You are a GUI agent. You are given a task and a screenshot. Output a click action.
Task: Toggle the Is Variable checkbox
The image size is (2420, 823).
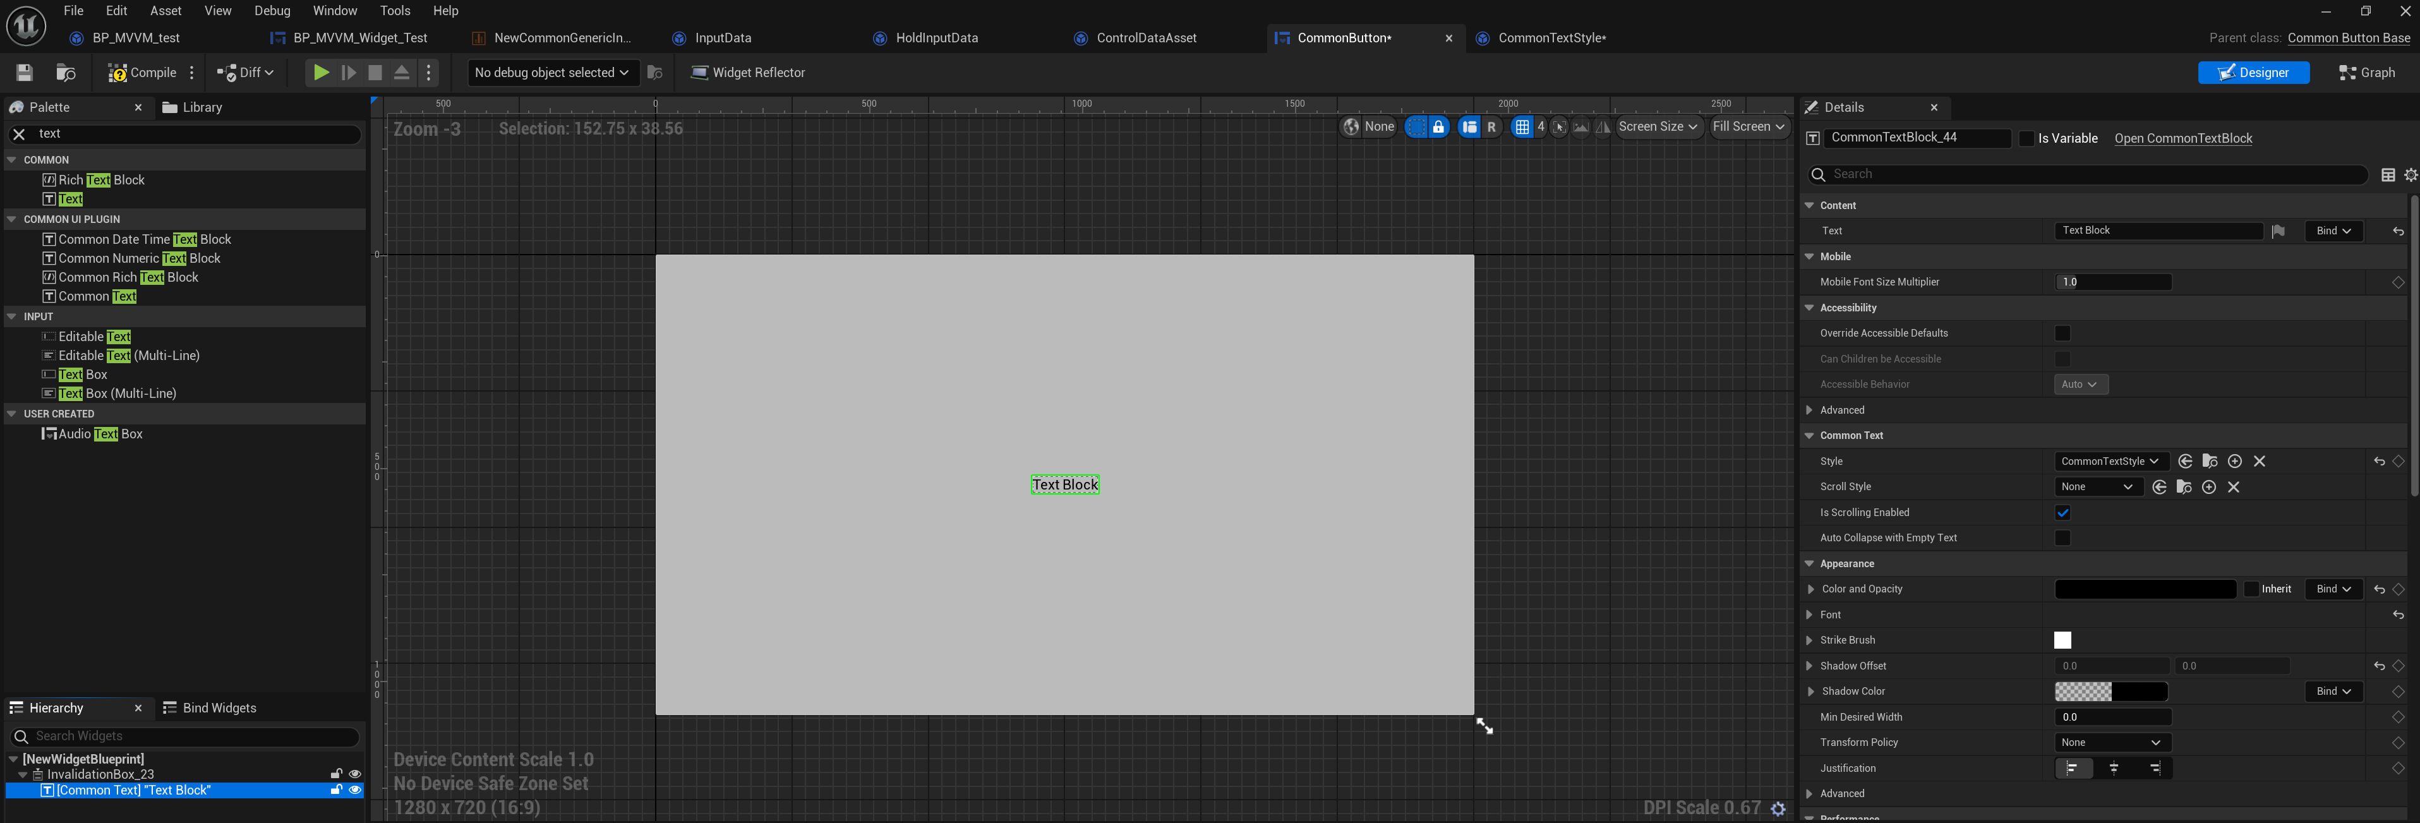[x=2026, y=138]
